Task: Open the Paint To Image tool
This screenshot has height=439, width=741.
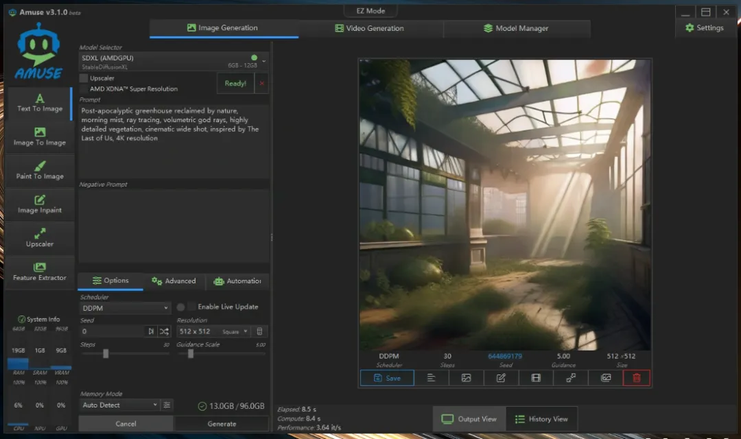Action: [40, 171]
